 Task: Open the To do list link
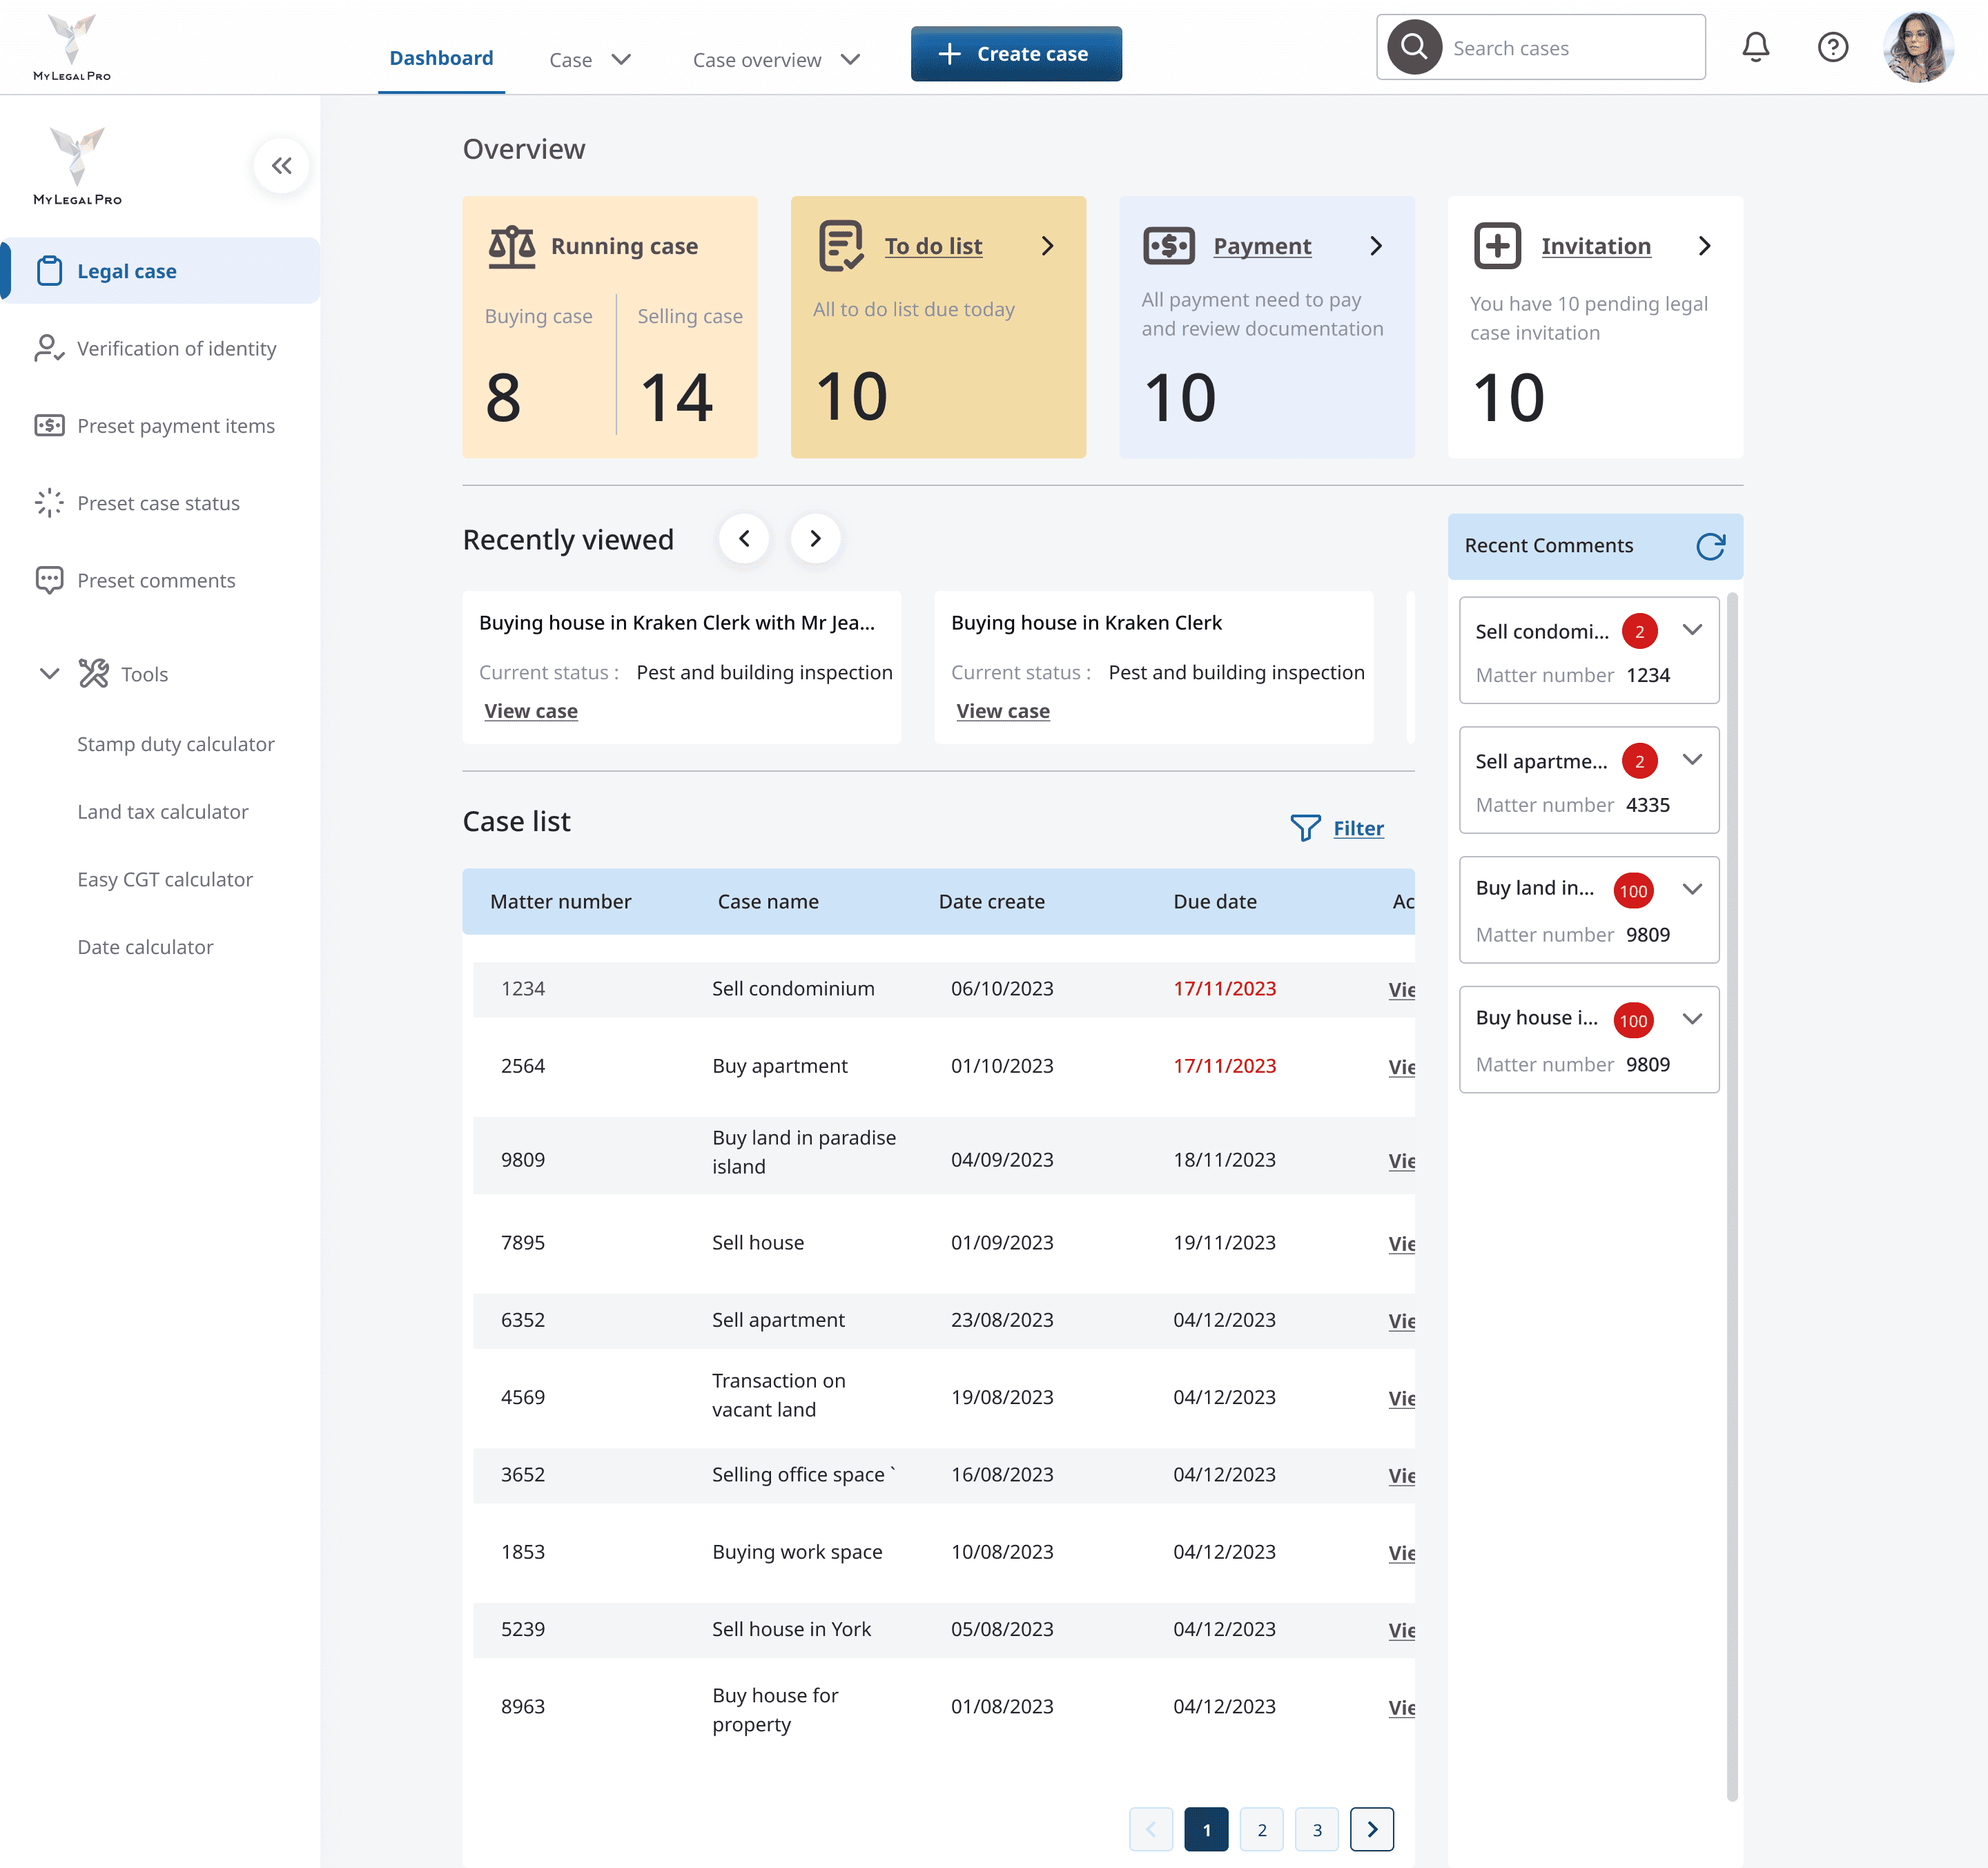[x=933, y=246]
